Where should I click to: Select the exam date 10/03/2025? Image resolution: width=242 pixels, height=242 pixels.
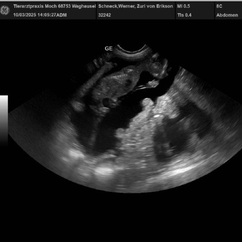click(x=25, y=15)
